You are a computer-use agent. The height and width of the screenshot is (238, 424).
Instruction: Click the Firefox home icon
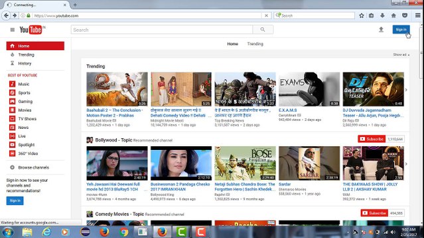(x=393, y=16)
